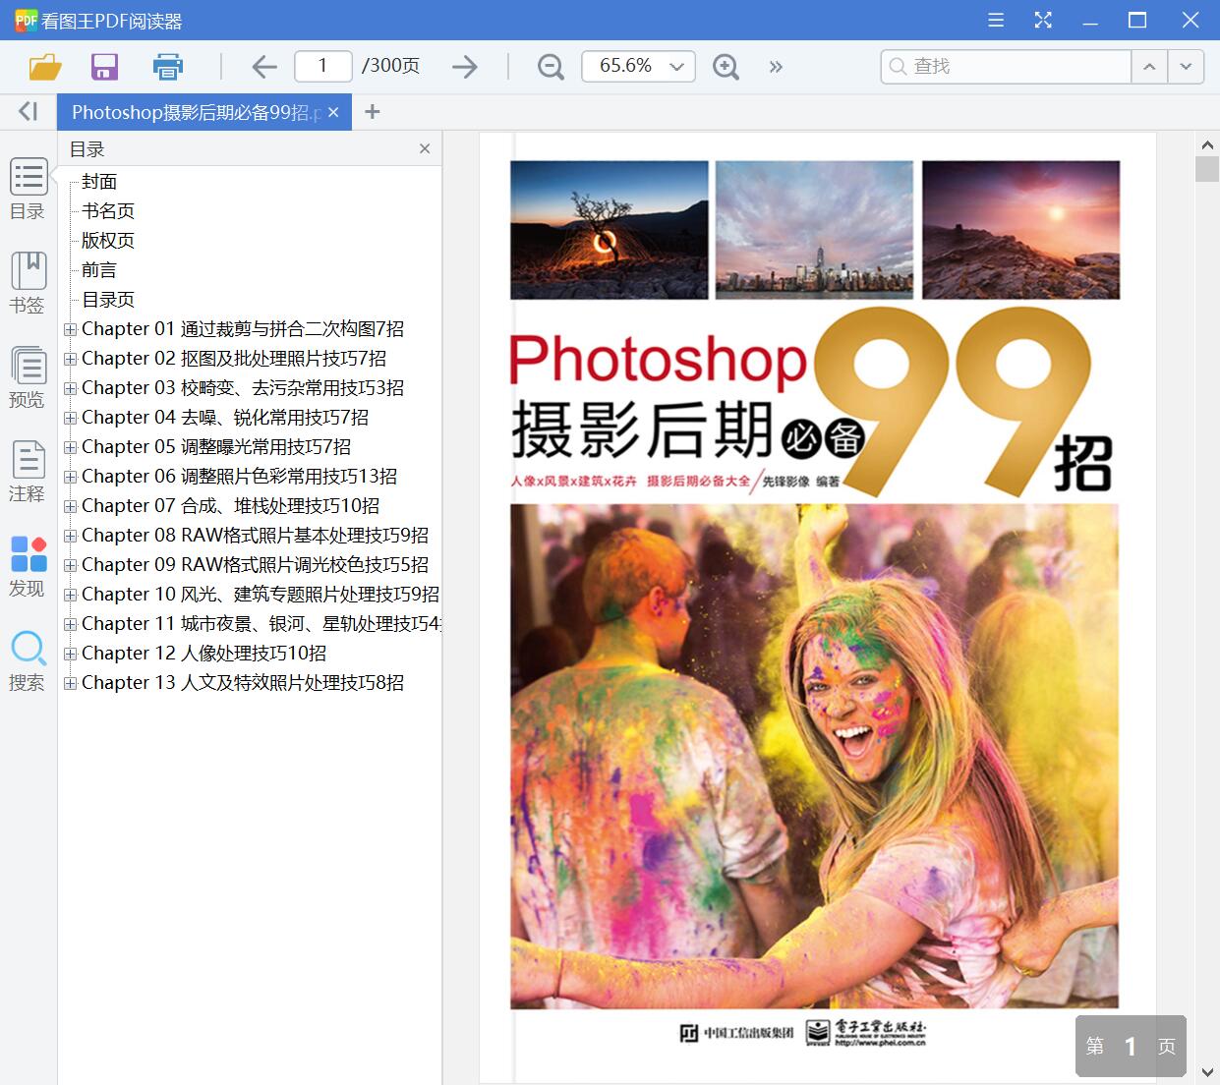Screen dimensions: 1220x1085
Task: Zoom out using the magnifier minus icon
Action: pyautogui.click(x=550, y=66)
